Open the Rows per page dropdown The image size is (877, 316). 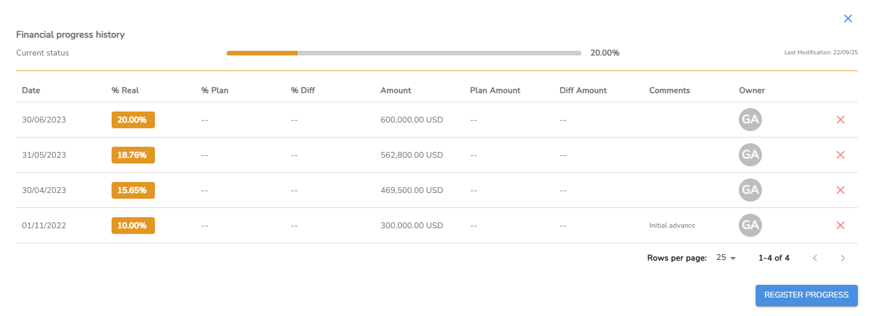click(x=726, y=258)
